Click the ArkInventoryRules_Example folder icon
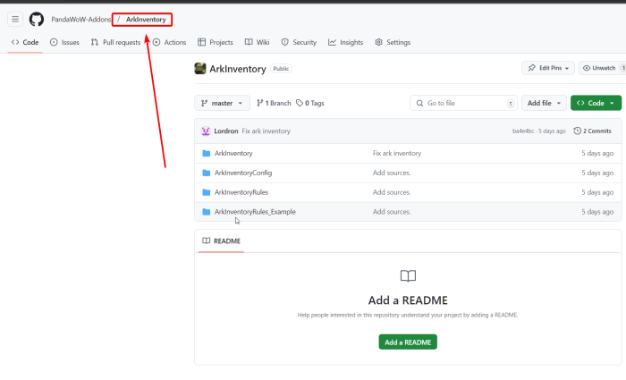 (x=206, y=212)
